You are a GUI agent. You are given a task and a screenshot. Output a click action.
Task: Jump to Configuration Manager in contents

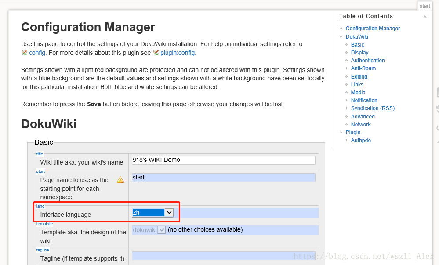point(373,29)
